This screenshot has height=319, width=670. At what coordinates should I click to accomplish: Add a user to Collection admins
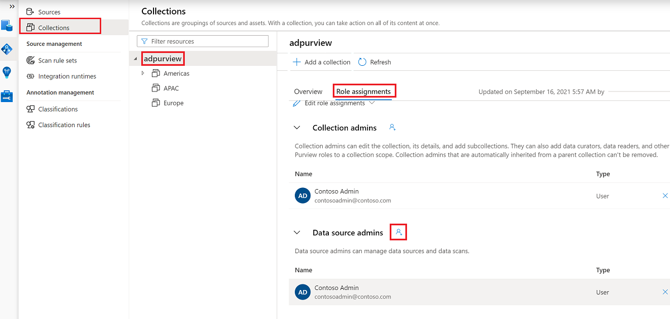pyautogui.click(x=392, y=128)
